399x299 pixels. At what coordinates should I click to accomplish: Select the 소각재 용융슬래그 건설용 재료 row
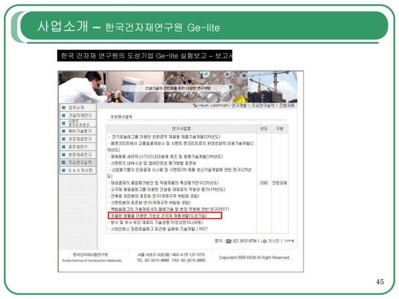pos(167,189)
